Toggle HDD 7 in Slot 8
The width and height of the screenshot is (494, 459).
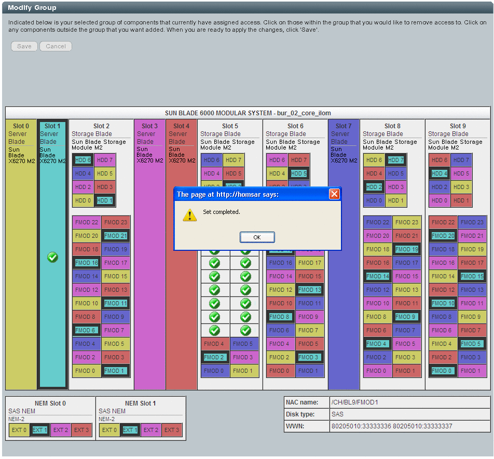click(x=396, y=160)
